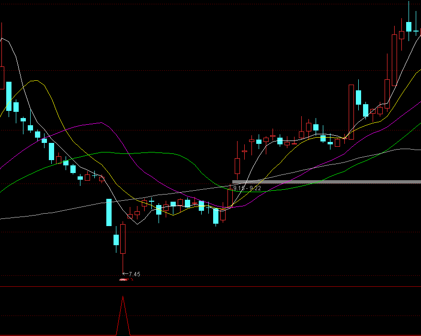Click the small cyan candle left of the 7.45 candle
The image size is (421, 336).
pos(116,240)
